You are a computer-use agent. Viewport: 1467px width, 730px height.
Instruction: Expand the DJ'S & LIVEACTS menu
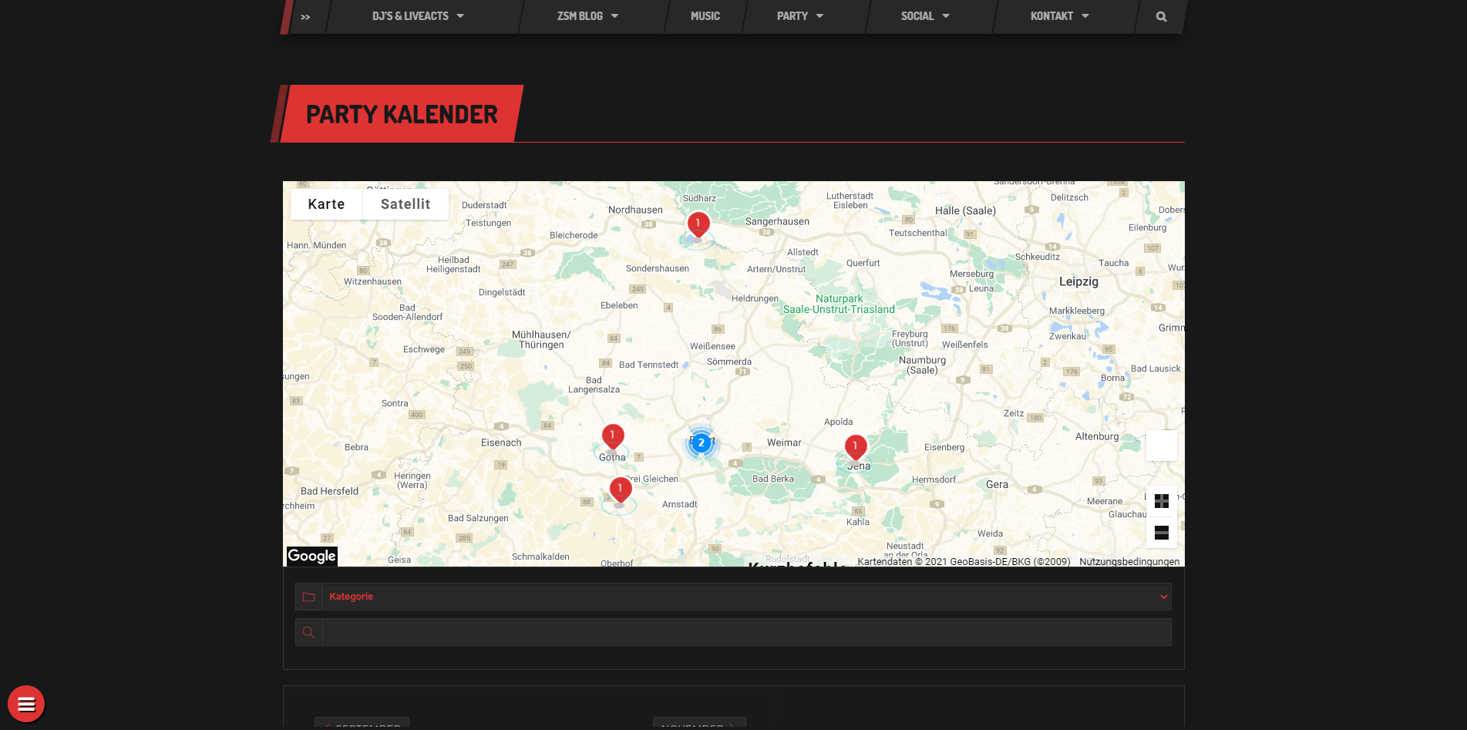(418, 16)
